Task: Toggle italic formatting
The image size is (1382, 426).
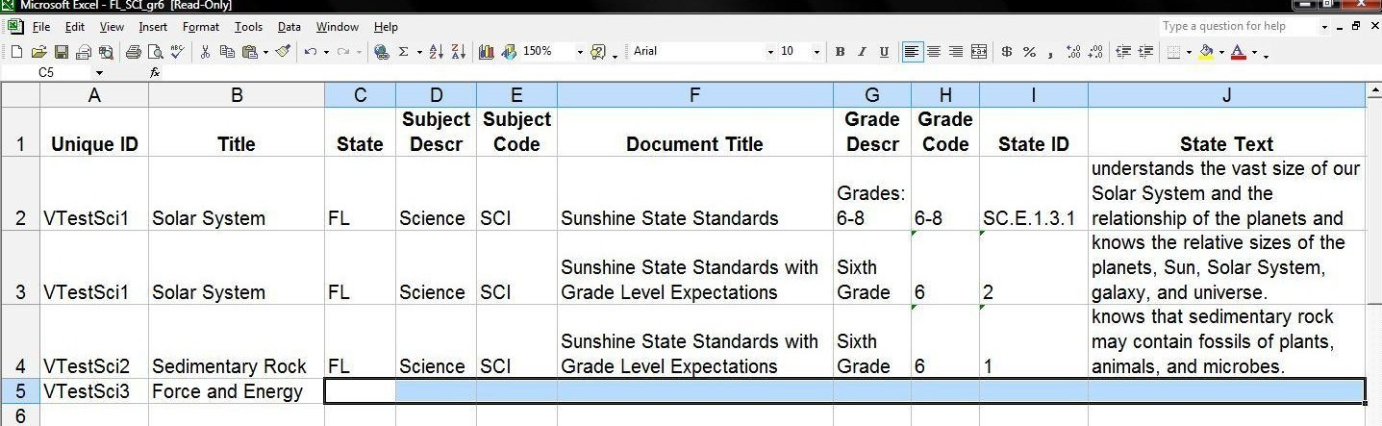Action: [862, 52]
